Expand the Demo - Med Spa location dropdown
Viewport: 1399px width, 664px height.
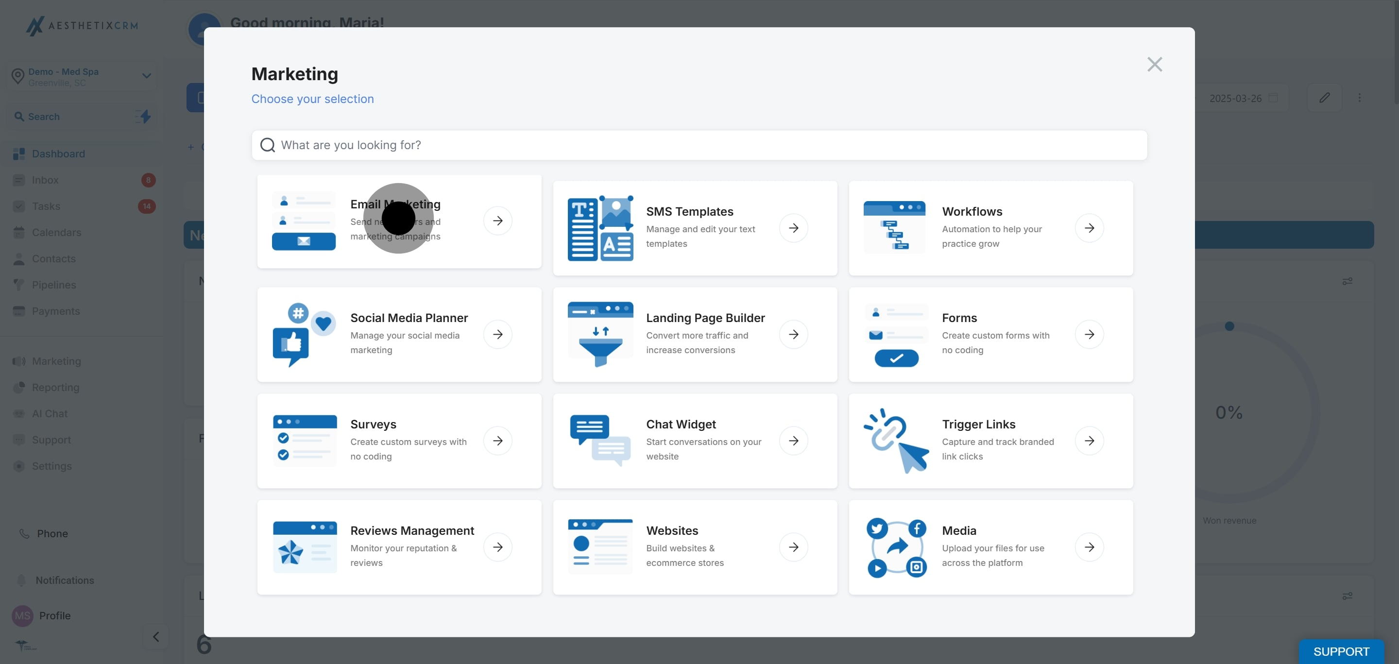146,76
